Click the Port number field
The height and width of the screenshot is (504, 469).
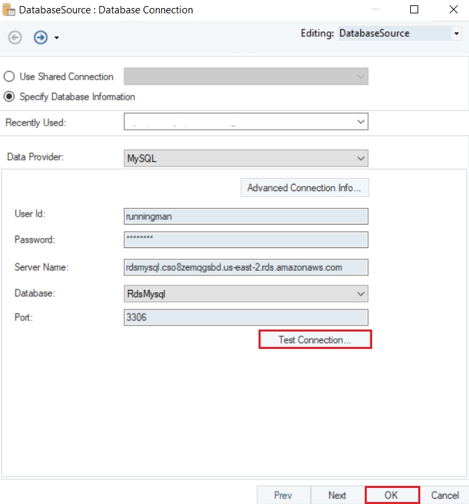tap(246, 318)
